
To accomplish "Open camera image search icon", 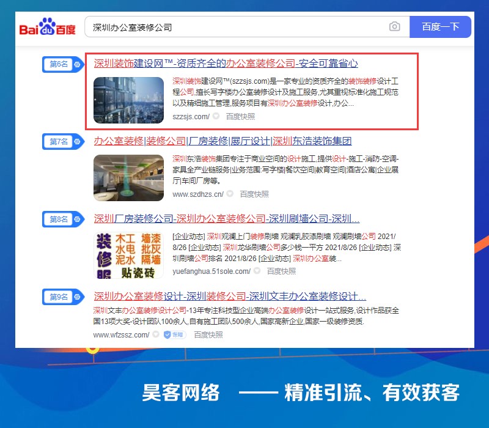I will click(394, 26).
